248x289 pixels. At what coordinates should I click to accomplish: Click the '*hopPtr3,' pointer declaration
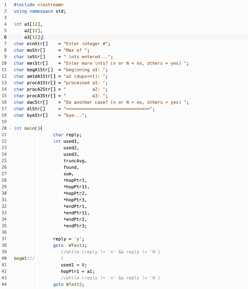coord(75,200)
